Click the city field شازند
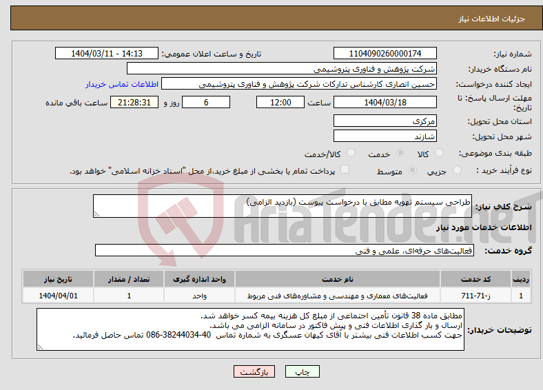Screen dimensions: 543x390 point(385,136)
